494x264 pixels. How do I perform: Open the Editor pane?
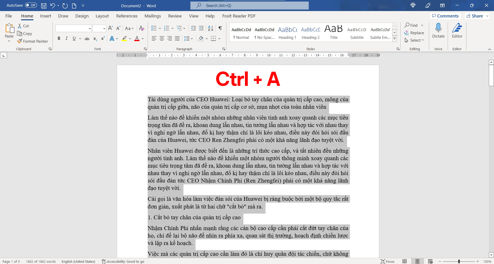coord(457,31)
